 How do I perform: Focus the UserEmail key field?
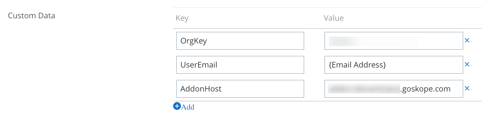pyautogui.click(x=240, y=65)
